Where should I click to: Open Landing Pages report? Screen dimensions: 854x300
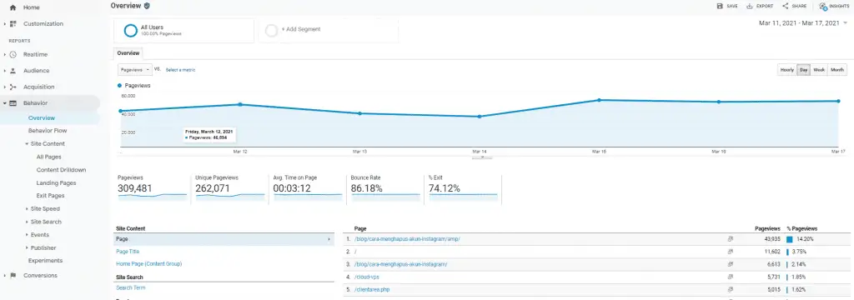56,183
